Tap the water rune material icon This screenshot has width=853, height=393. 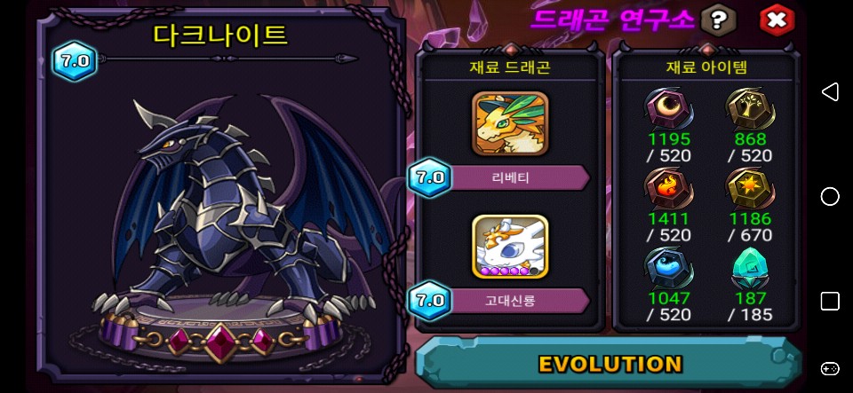tap(668, 268)
